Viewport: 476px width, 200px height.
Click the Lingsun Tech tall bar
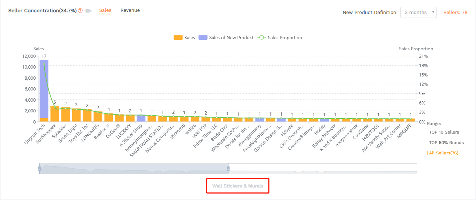[44, 90]
